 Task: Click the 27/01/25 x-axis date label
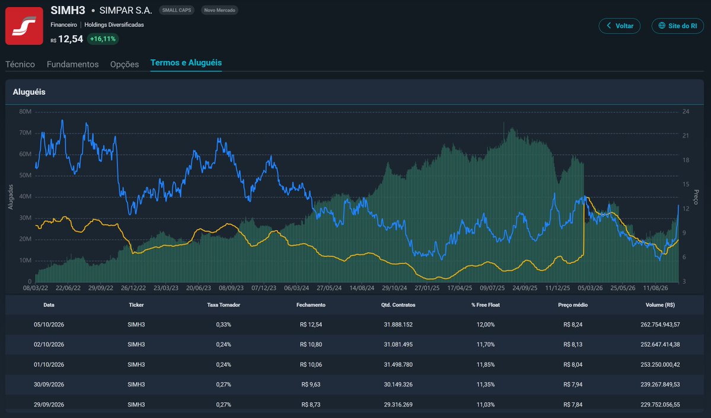[x=427, y=288]
